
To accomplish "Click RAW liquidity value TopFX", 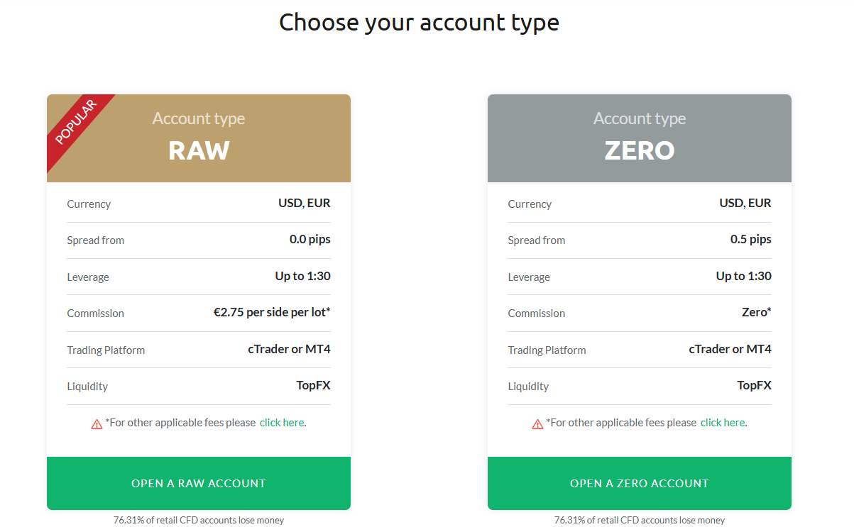I will (x=314, y=386).
